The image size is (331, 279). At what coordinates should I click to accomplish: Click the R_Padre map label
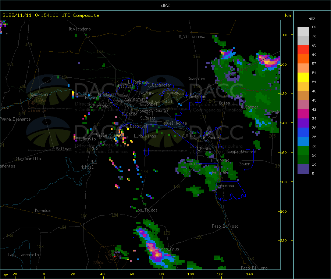211,137
